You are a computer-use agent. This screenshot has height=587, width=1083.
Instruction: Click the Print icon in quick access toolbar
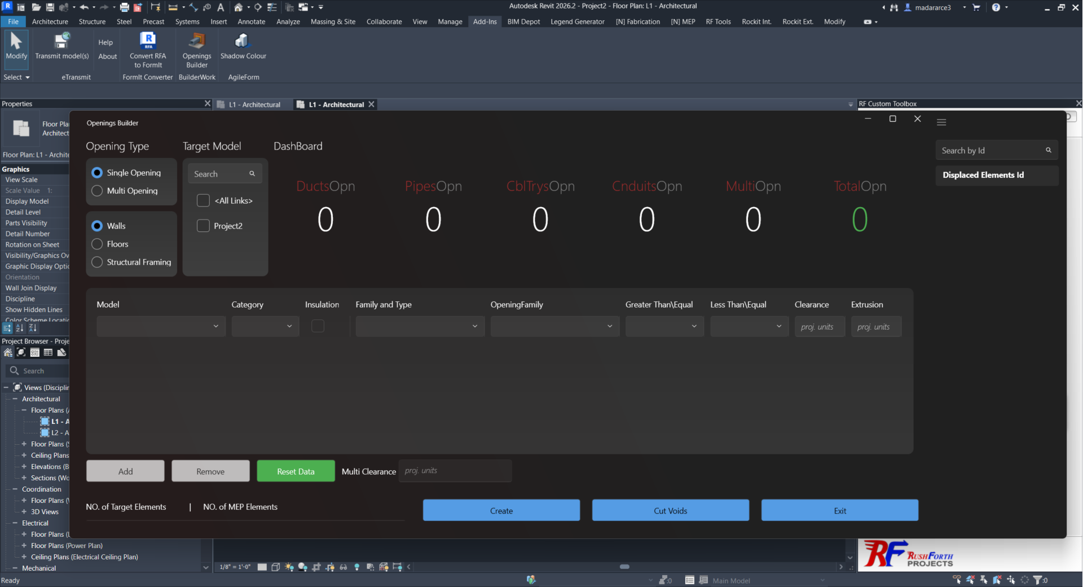click(x=124, y=7)
